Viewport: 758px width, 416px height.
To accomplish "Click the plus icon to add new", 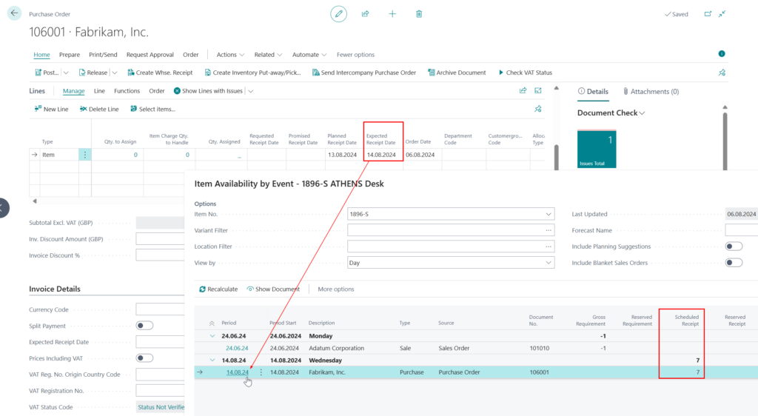I will pyautogui.click(x=392, y=14).
